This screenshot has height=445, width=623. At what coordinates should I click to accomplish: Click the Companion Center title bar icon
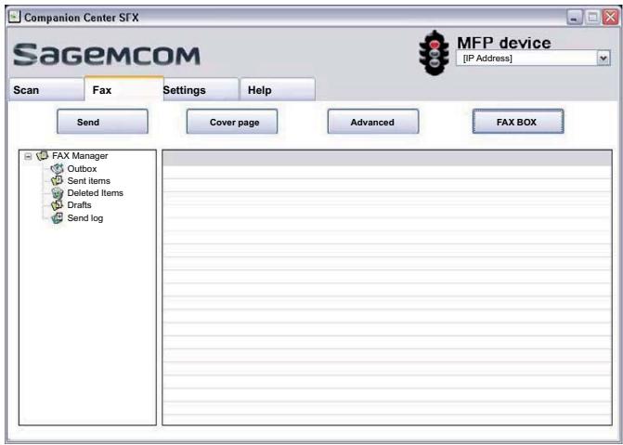[14, 17]
